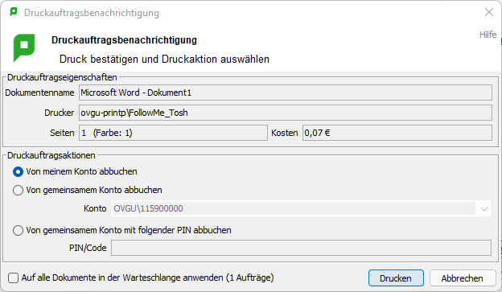Image resolution: width=502 pixels, height=292 pixels.
Task: Click the Druckauftragsbenachrichtigung heading text
Action: (x=124, y=40)
